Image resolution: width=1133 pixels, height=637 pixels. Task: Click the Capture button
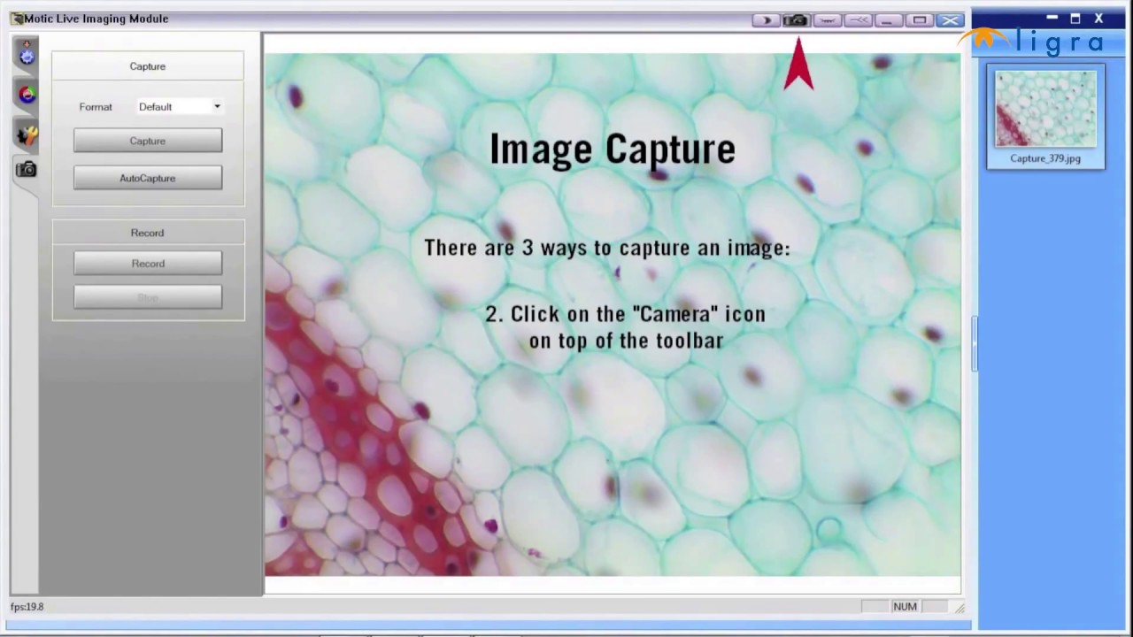click(148, 141)
